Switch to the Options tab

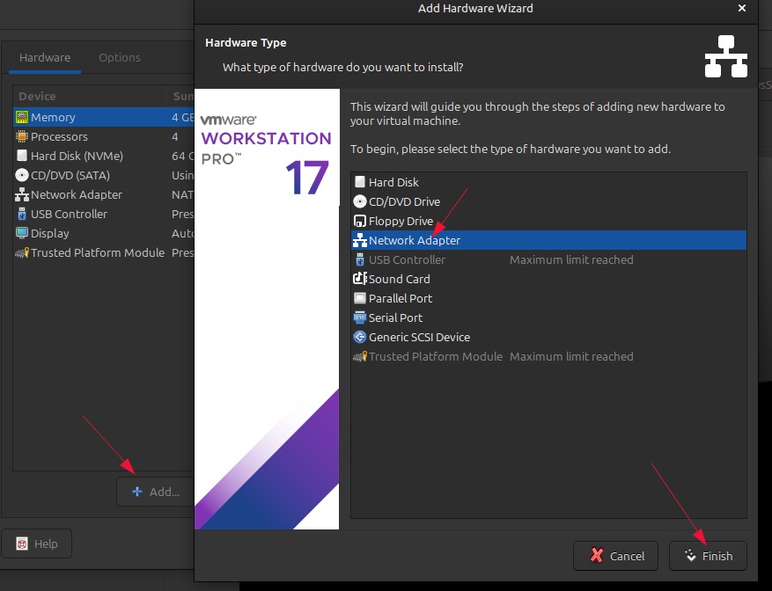tap(119, 57)
